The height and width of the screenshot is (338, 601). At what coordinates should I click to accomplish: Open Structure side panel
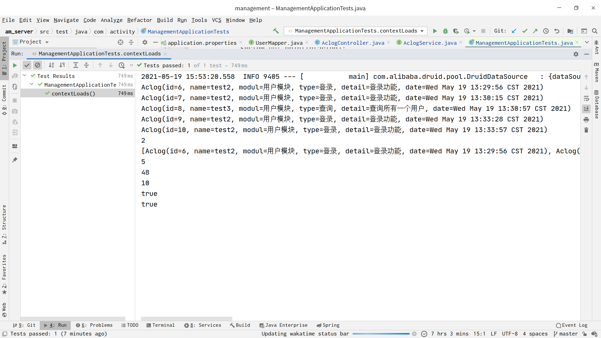(x=4, y=224)
